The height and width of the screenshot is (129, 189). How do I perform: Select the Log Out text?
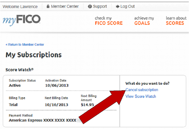point(128,6)
